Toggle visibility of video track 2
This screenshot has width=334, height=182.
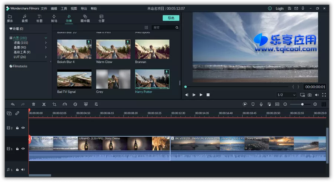coord(23,128)
